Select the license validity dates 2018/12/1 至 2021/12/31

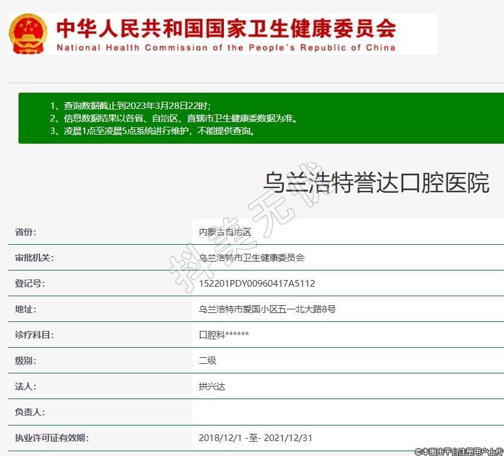click(256, 438)
